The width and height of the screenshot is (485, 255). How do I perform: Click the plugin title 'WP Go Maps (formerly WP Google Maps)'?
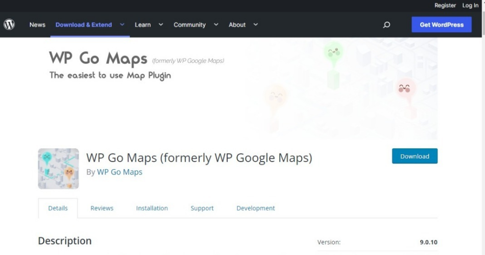[199, 157]
